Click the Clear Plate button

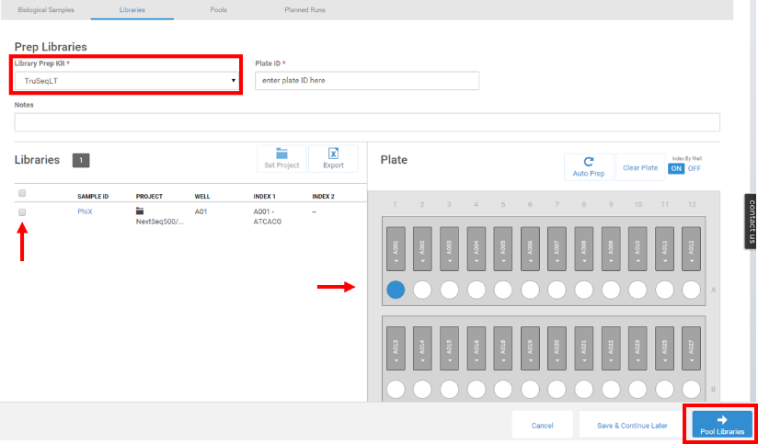coord(639,167)
